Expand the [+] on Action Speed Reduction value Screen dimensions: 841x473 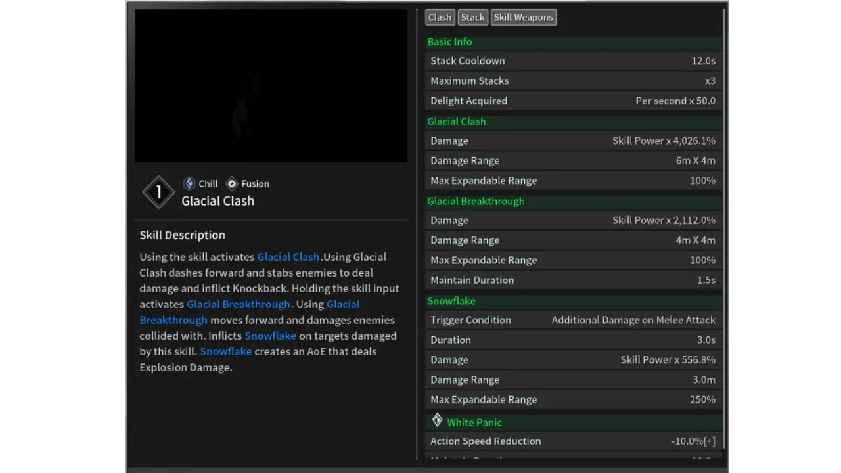(709, 441)
